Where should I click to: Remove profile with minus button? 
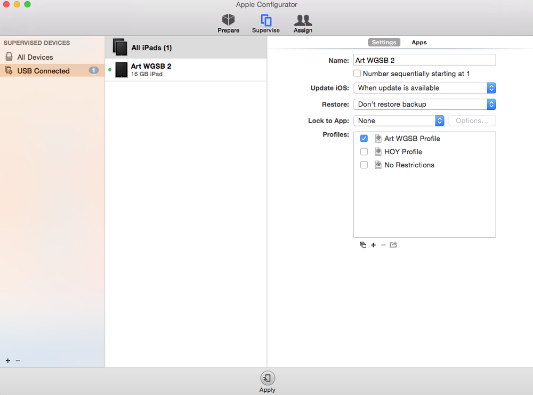tap(383, 245)
